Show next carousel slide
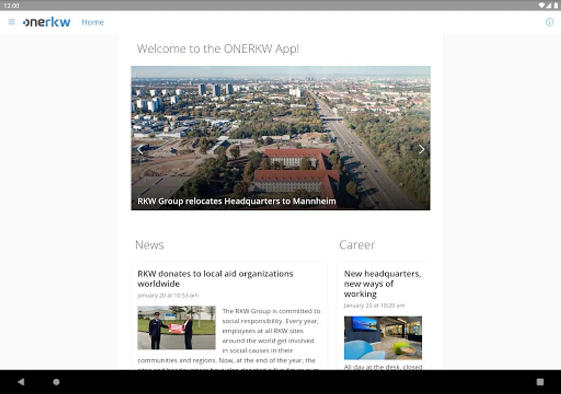The width and height of the screenshot is (561, 394). (421, 149)
